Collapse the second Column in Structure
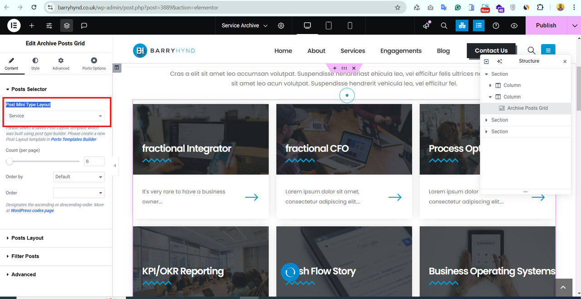Viewport: 581px width, 299px height. pyautogui.click(x=490, y=97)
